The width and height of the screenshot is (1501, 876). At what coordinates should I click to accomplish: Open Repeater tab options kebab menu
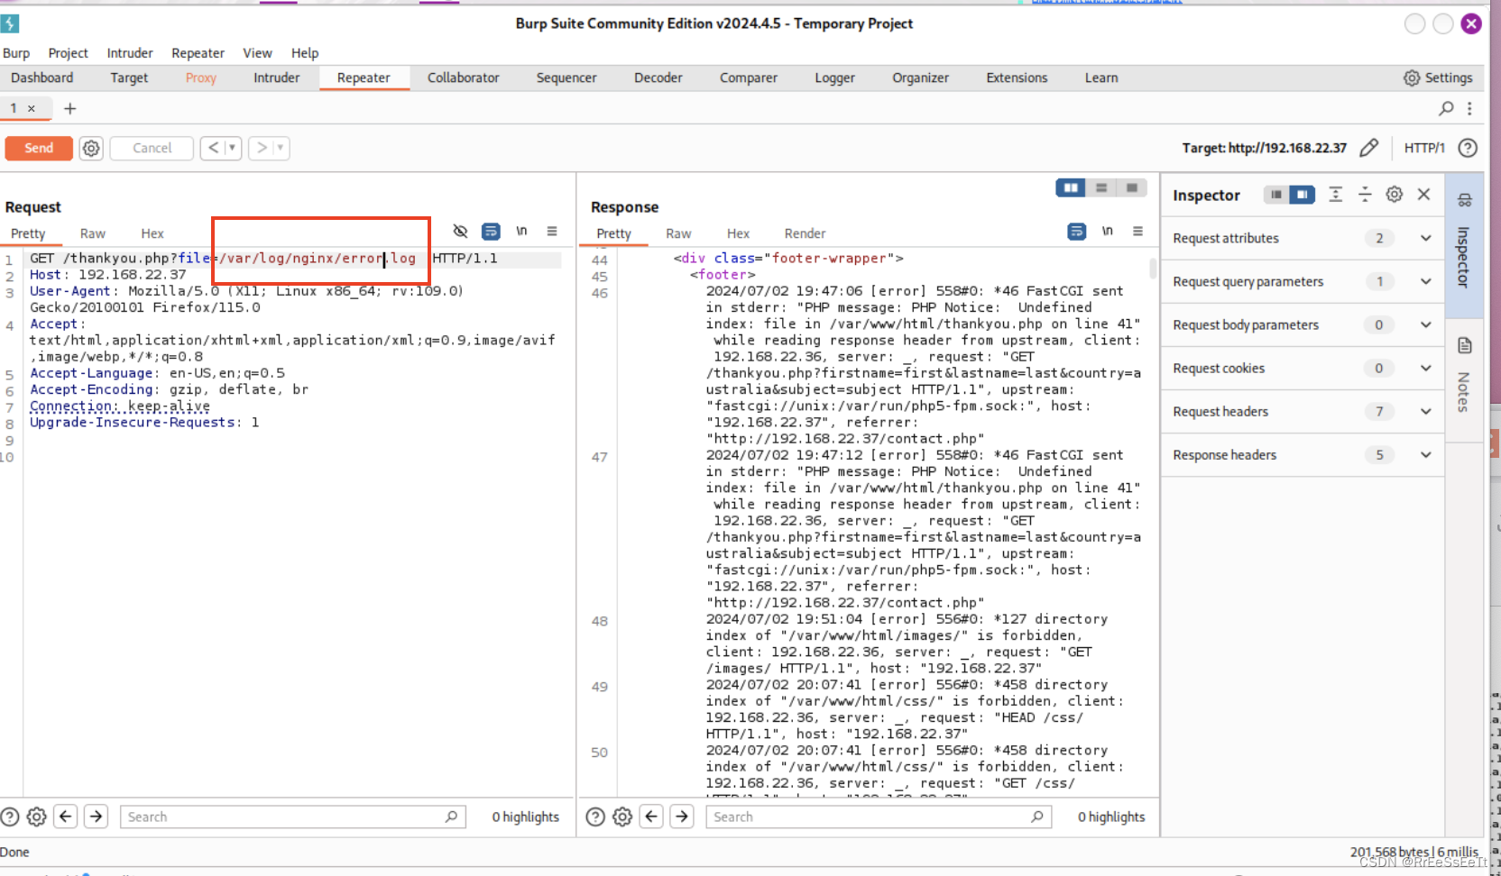point(1469,108)
